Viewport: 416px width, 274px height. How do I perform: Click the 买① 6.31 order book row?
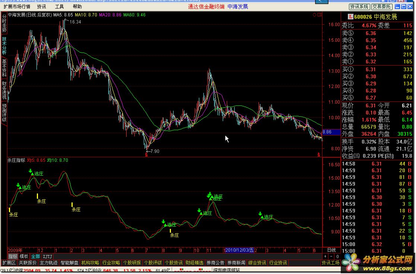377,69
